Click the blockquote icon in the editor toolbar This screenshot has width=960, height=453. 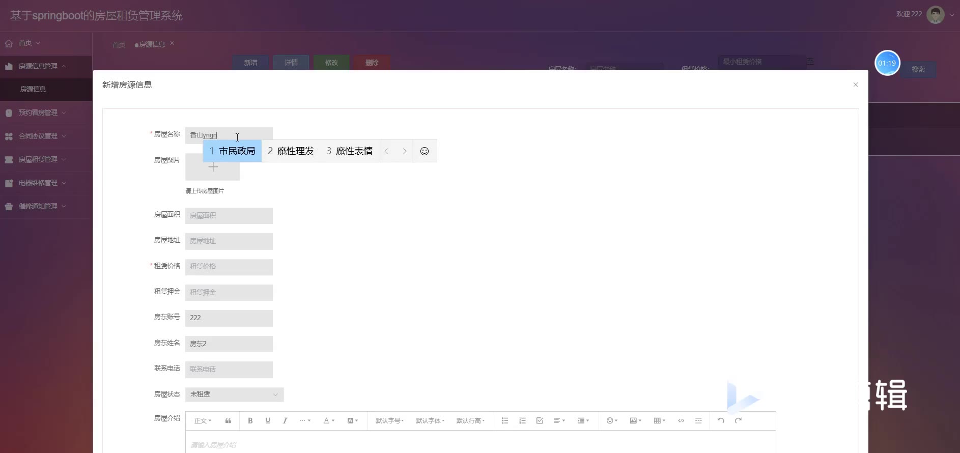tap(228, 420)
